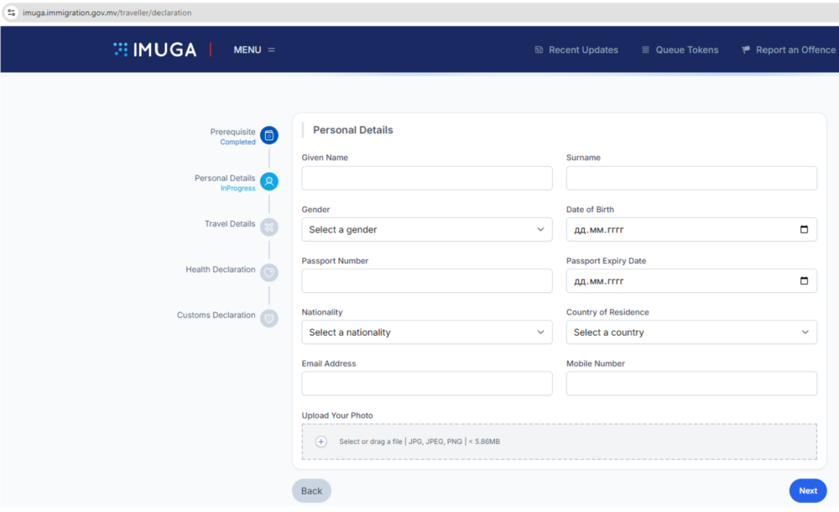This screenshot has width=839, height=512.
Task: Expand the Gender dropdown
Action: pos(426,230)
